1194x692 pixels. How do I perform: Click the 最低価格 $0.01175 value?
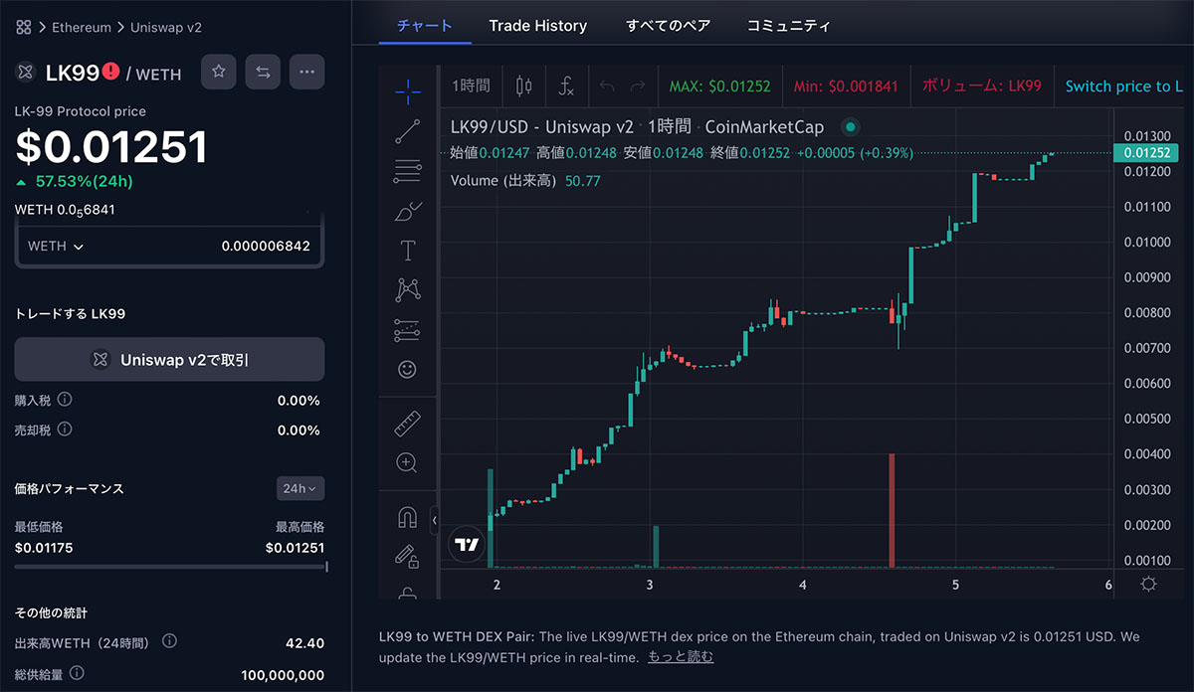click(44, 548)
